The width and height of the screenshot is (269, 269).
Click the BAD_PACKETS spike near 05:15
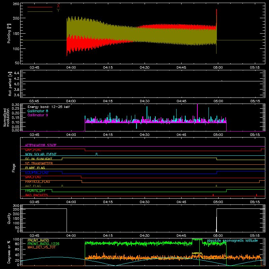257,195
